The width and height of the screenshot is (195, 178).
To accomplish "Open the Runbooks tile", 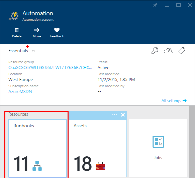I will point(37,148).
